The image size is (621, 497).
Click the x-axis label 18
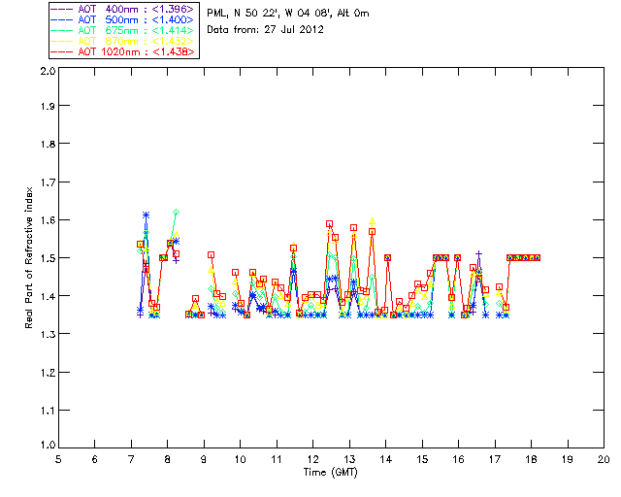tap(531, 459)
